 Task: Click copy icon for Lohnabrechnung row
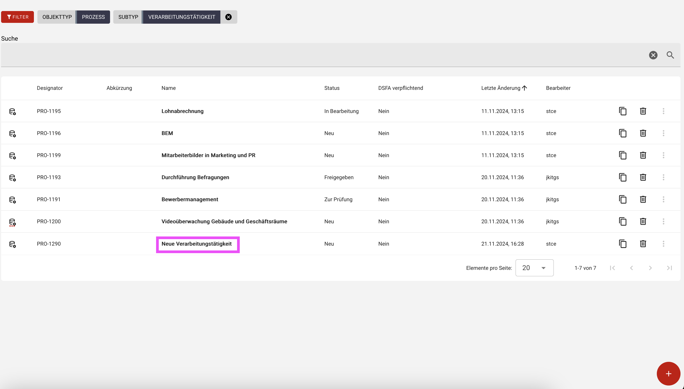point(623,111)
